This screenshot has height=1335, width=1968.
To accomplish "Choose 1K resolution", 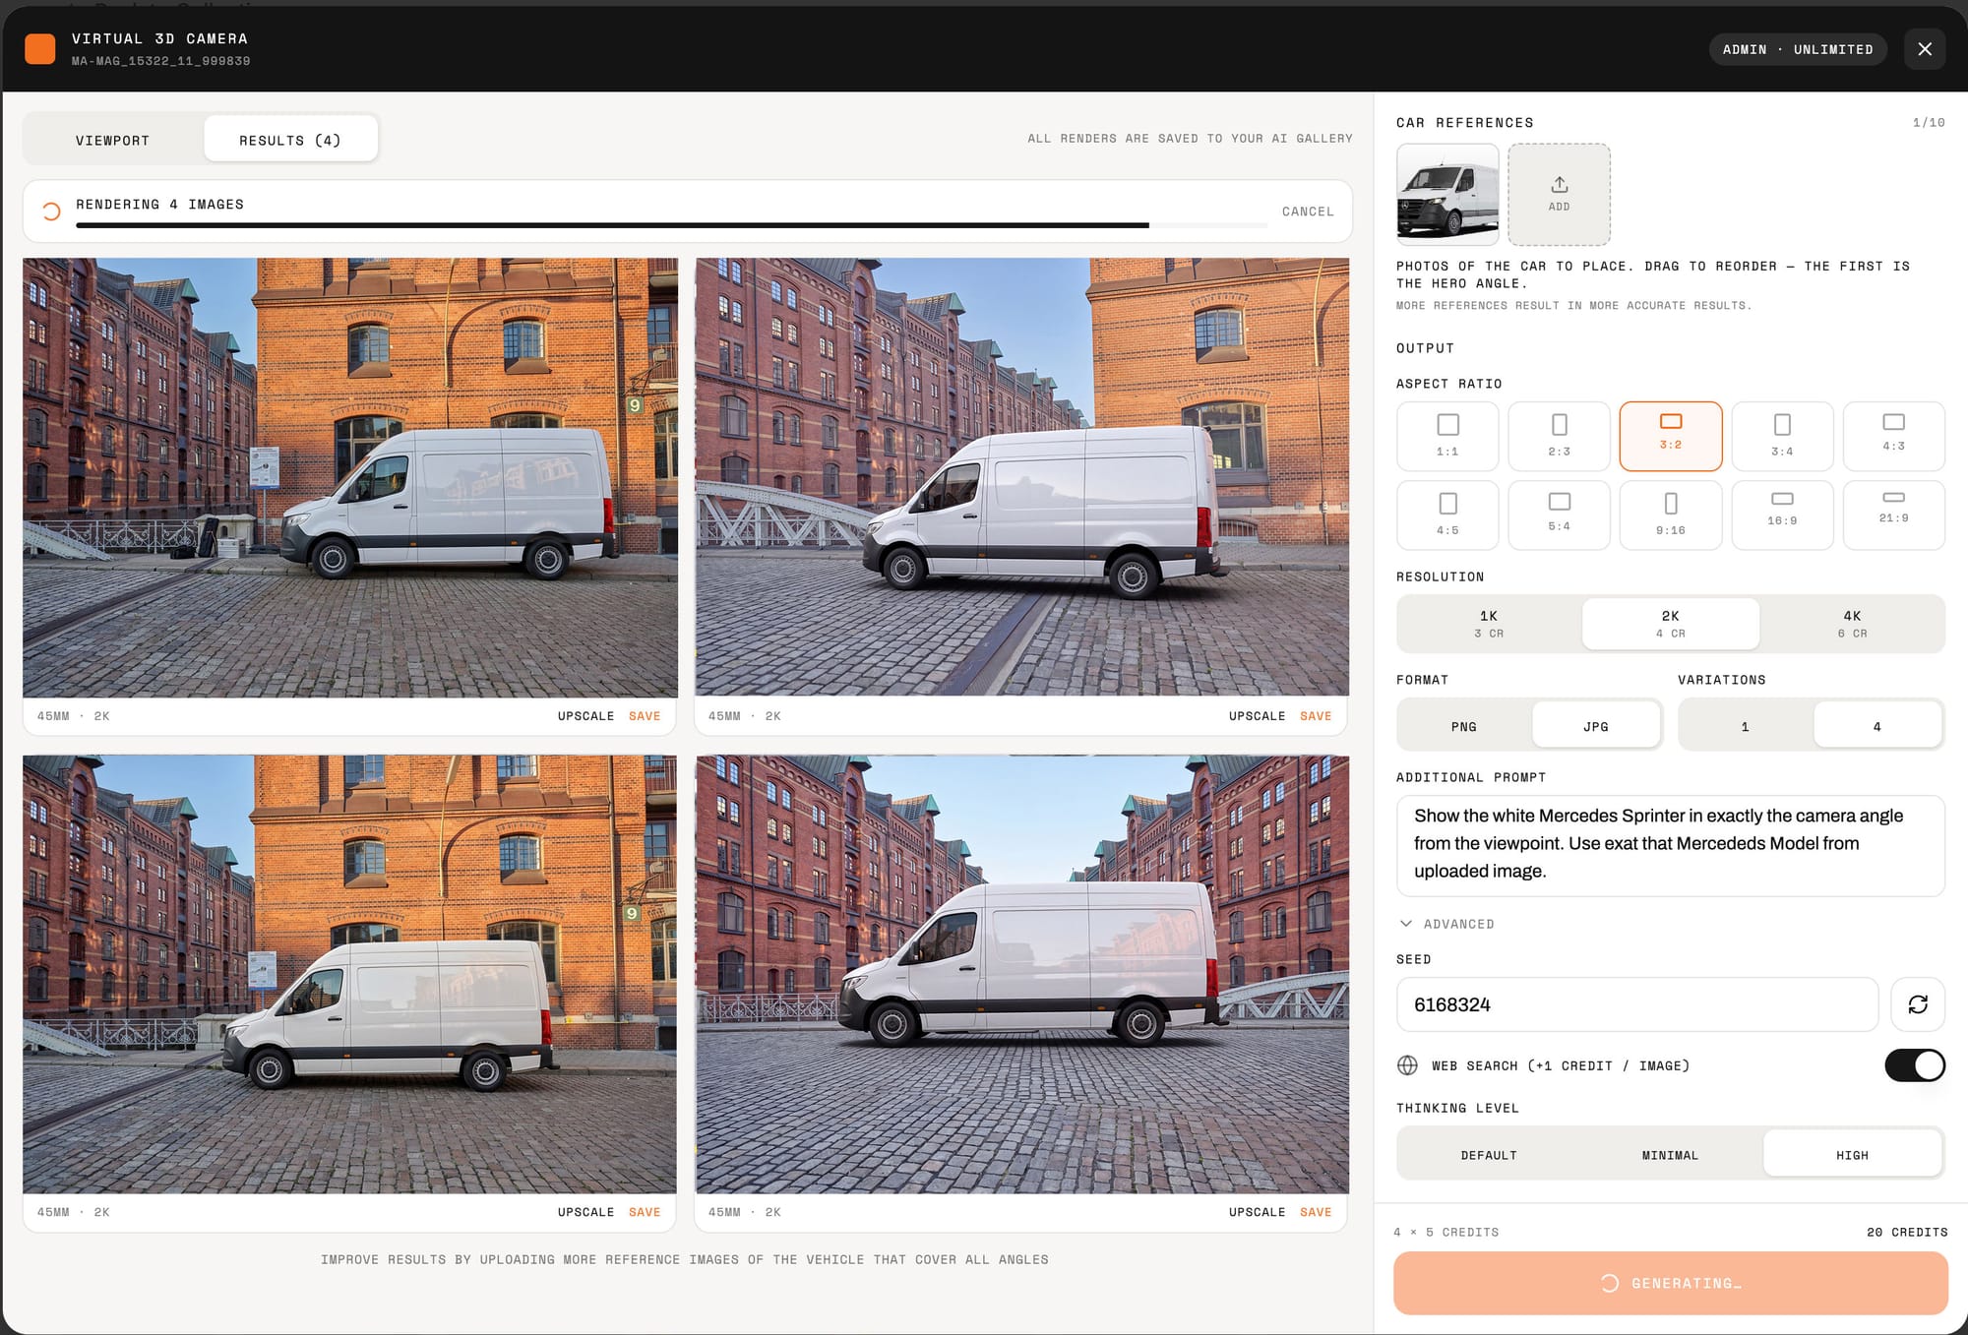I will pyautogui.click(x=1489, y=624).
